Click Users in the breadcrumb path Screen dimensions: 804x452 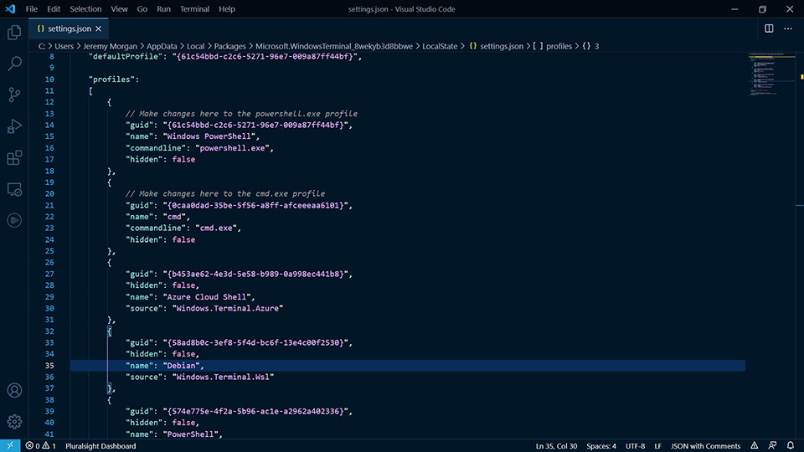[64, 46]
